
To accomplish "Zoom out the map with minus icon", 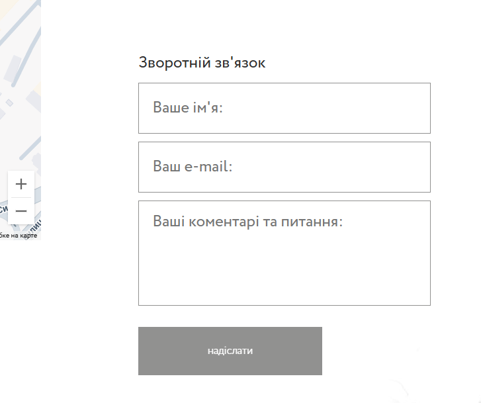I will tap(21, 211).
